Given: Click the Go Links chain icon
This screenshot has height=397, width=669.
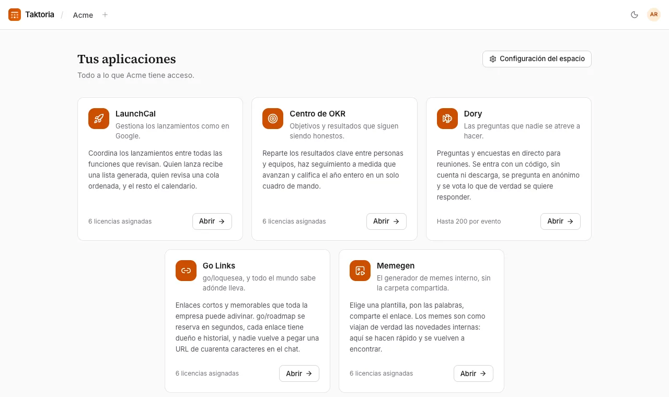Looking at the screenshot, I should click(186, 271).
